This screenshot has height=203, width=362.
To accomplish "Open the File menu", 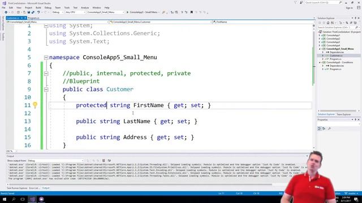I will 3,7.
